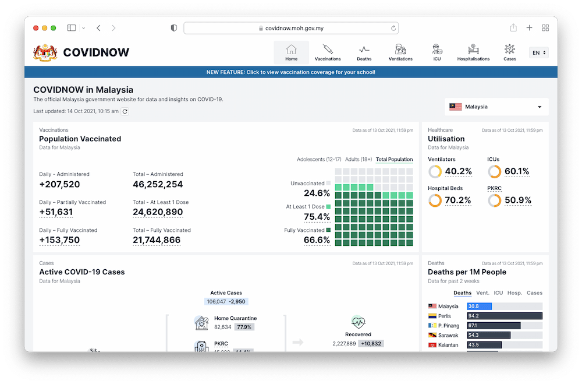This screenshot has width=582, height=384.
Task: Click the Safari sidebar toggle icon
Action: 72,28
